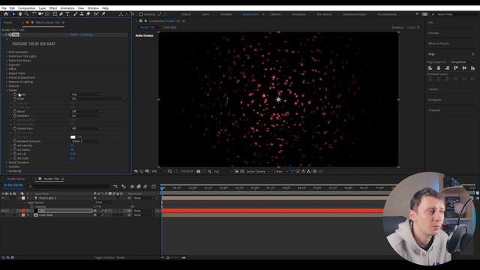480x270 pixels.
Task: Open the Active Camera view dropdown
Action: pyautogui.click(x=258, y=172)
